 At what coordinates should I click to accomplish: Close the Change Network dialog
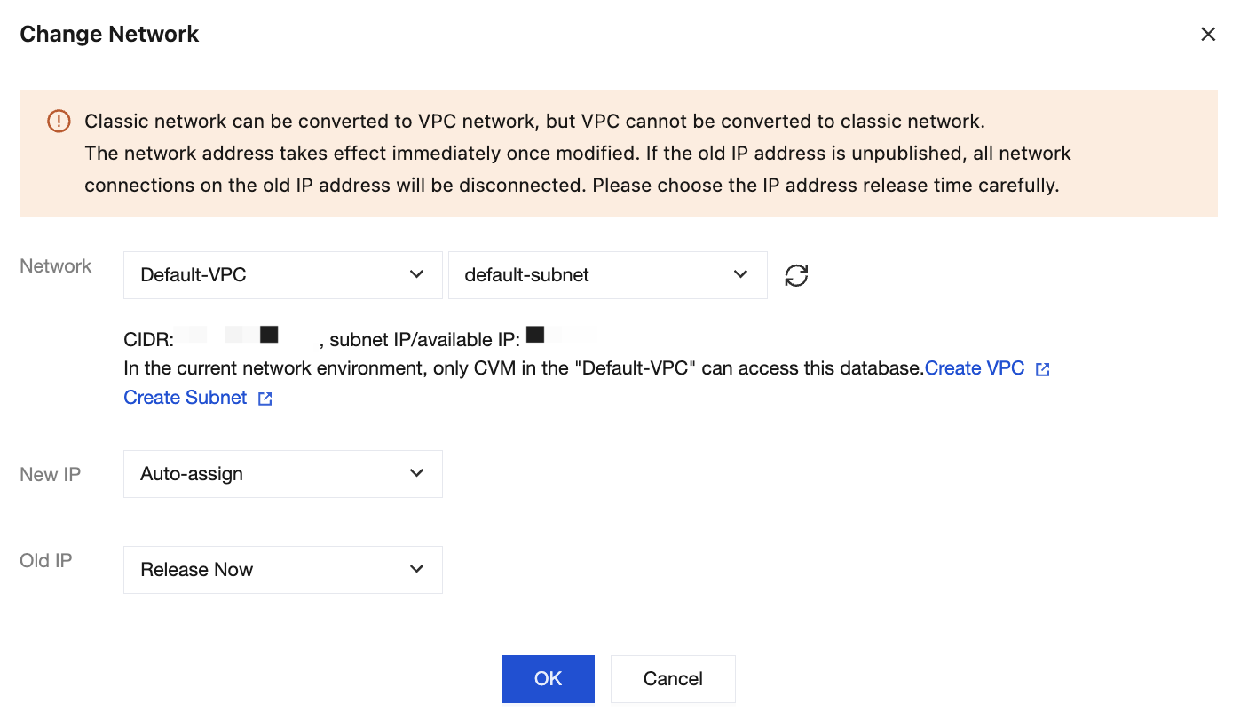(x=1207, y=35)
